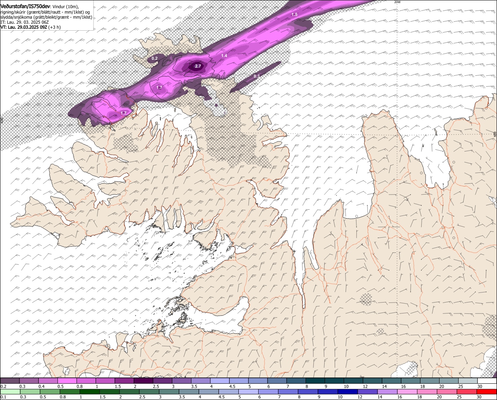The image size is (497, 400).
Task: Click the 0.2 value label on the map
Action: tap(155, 58)
